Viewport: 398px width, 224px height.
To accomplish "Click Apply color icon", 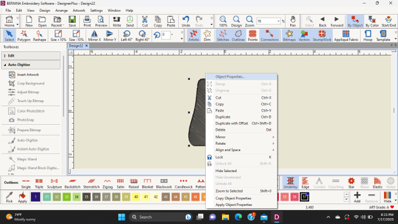I will pyautogui.click(x=22, y=197).
